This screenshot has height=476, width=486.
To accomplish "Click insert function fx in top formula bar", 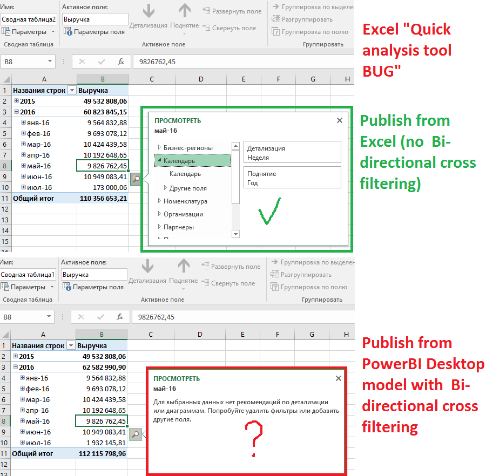I will (x=121, y=62).
